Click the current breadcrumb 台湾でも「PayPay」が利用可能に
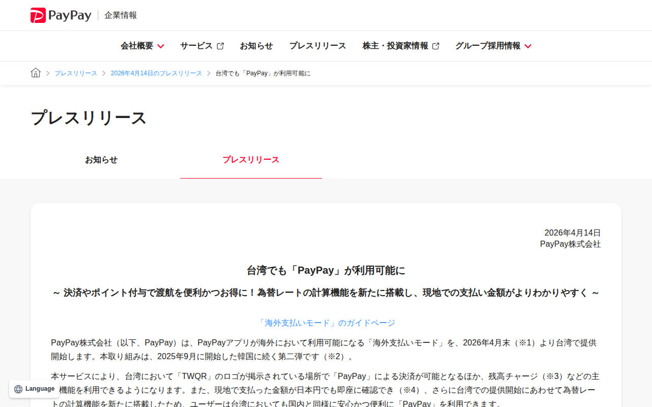 click(263, 73)
